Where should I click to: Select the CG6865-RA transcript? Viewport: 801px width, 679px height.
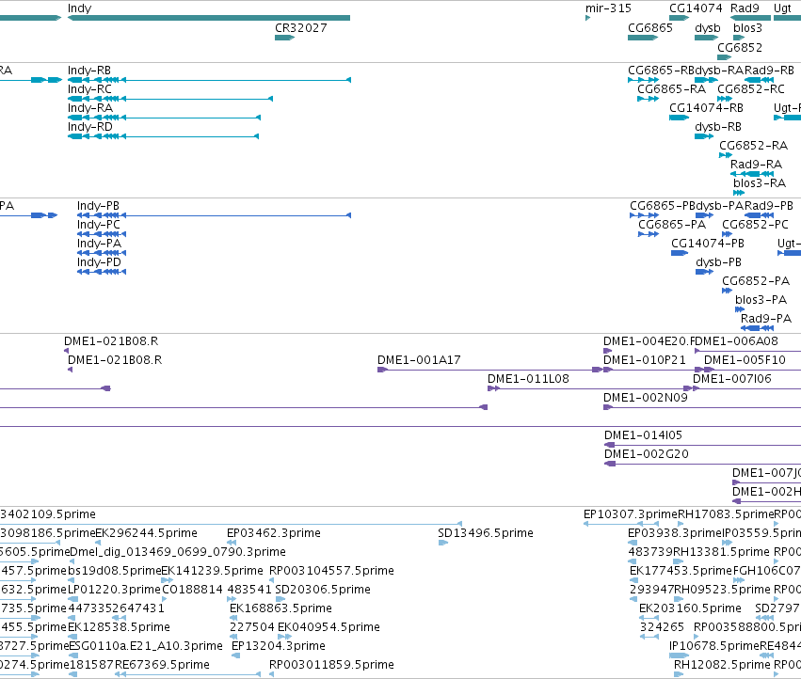coord(648,99)
